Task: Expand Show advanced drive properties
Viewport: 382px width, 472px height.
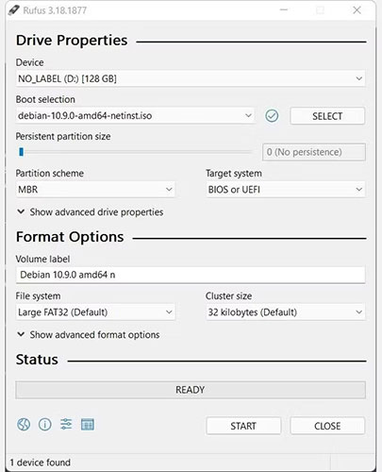Action: 91,212
